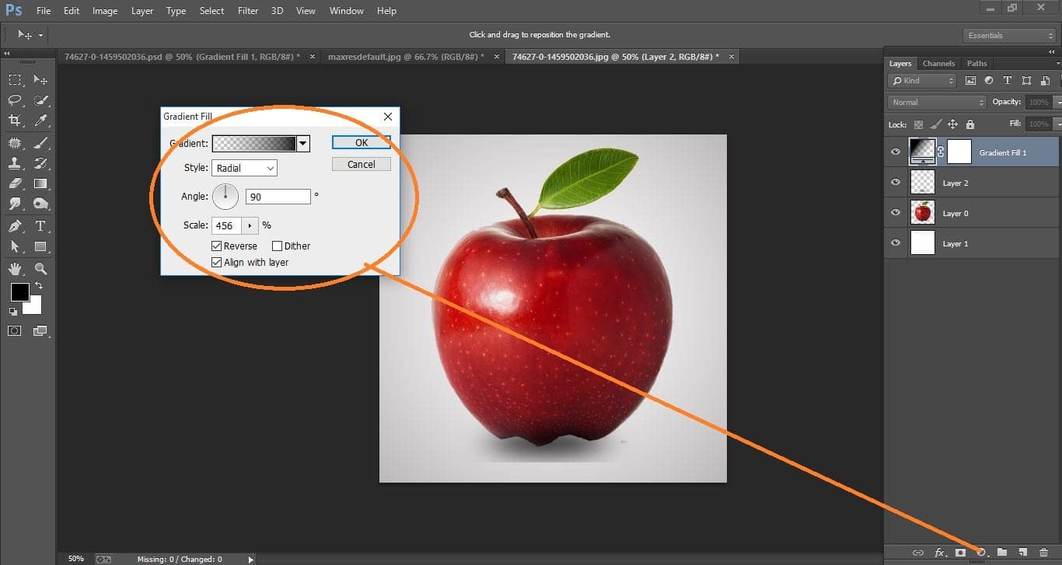The width and height of the screenshot is (1062, 565).
Task: Uncheck the Reverse option
Action: pyautogui.click(x=216, y=246)
